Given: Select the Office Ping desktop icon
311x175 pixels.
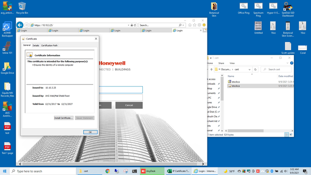Looking at the screenshot, I should click(243, 8).
